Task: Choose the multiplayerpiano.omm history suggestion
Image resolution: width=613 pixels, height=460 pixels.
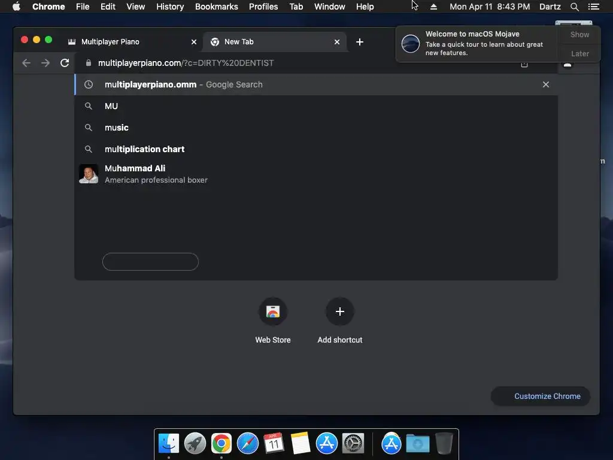Action: [x=316, y=84]
